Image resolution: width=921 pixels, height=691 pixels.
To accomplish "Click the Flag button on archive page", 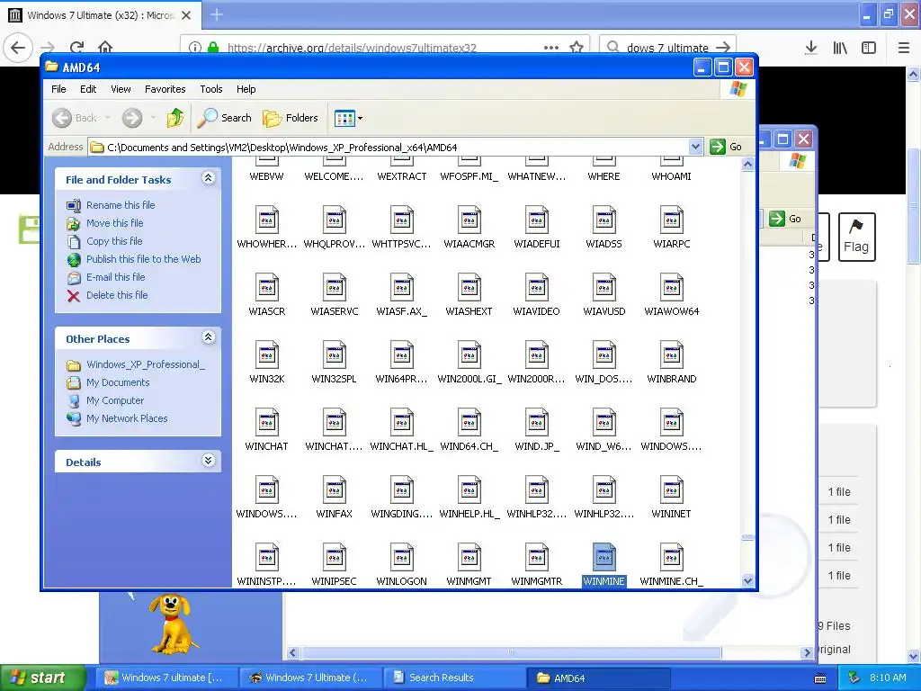I will (x=856, y=237).
